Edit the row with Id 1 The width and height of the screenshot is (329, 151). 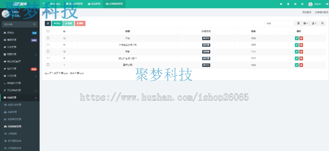click(x=296, y=65)
